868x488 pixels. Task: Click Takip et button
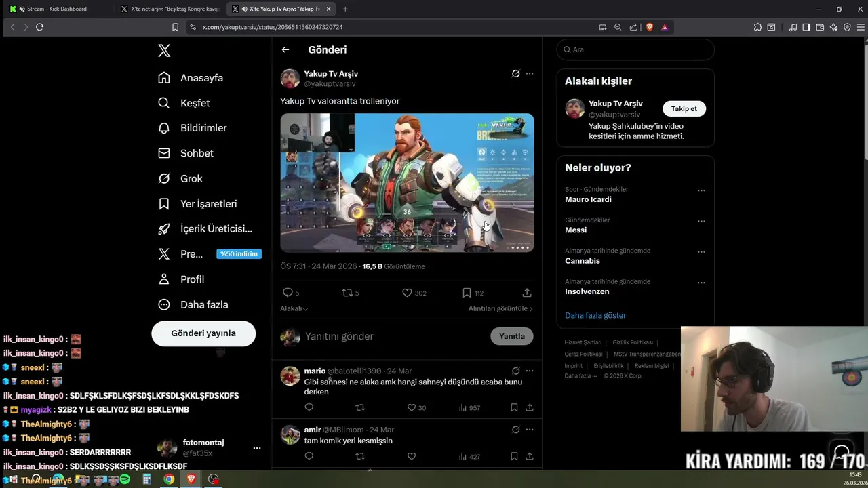pyautogui.click(x=684, y=108)
